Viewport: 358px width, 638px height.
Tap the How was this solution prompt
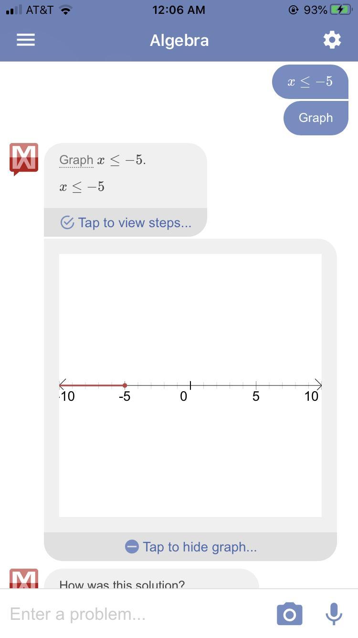pyautogui.click(x=122, y=584)
